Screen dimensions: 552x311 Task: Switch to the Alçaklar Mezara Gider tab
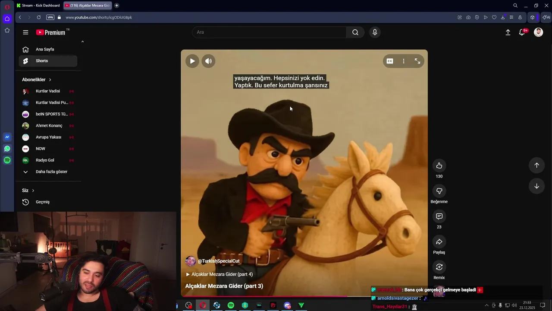88,6
